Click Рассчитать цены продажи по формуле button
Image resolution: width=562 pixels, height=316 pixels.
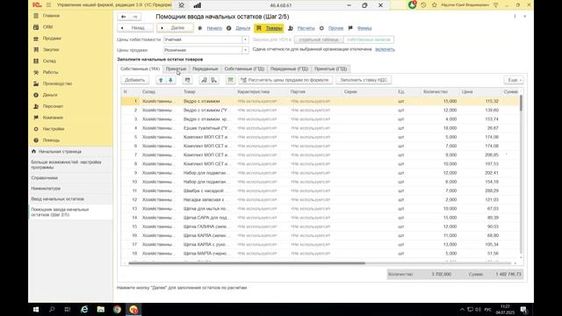[x=285, y=80]
